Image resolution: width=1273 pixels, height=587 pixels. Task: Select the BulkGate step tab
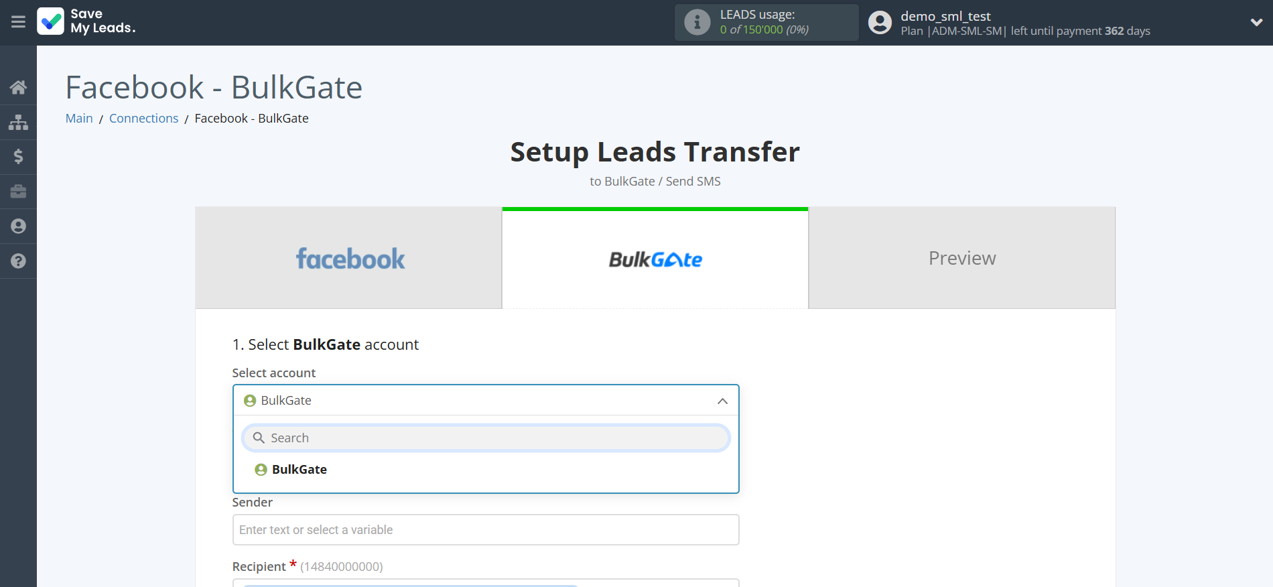coord(655,259)
